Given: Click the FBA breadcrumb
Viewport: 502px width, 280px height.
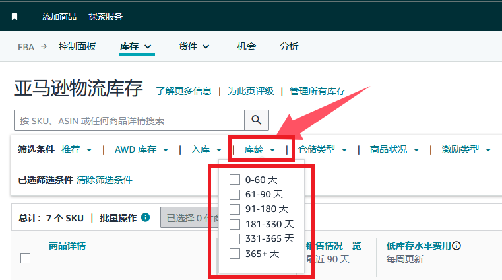Looking at the screenshot, I should click(26, 47).
